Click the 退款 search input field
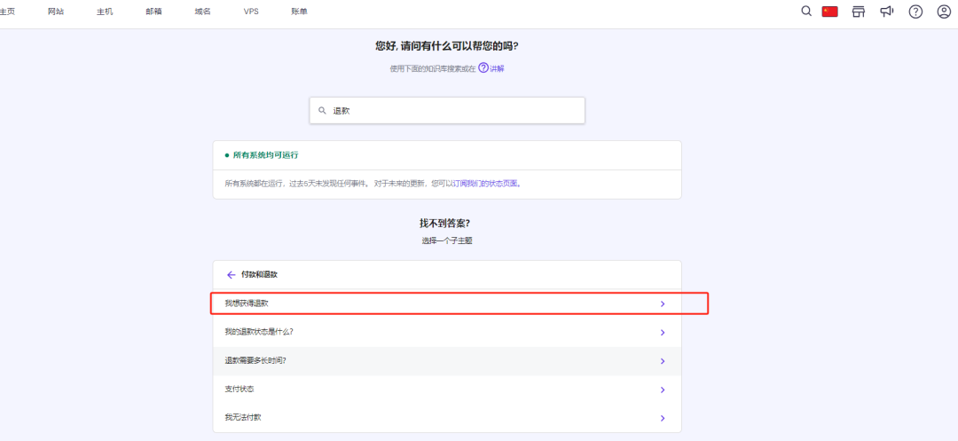Viewport: 958px width, 441px height. (452, 111)
